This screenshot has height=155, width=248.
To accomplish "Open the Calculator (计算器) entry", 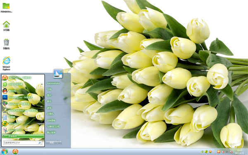I will point(23,117).
